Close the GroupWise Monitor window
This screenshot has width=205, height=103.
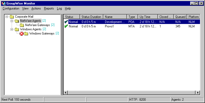click(201, 3)
